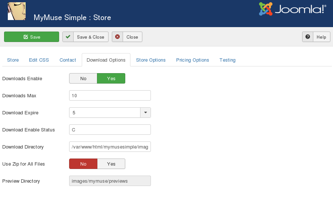Set Use Zip for All Files to Yes
This screenshot has width=333, height=212.
(x=111, y=164)
